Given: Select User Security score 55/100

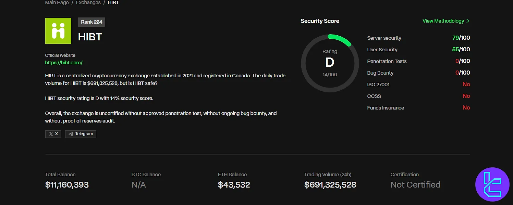Looking at the screenshot, I should point(461,50).
